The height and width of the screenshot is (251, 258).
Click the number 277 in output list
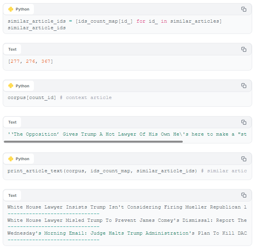click(15, 62)
